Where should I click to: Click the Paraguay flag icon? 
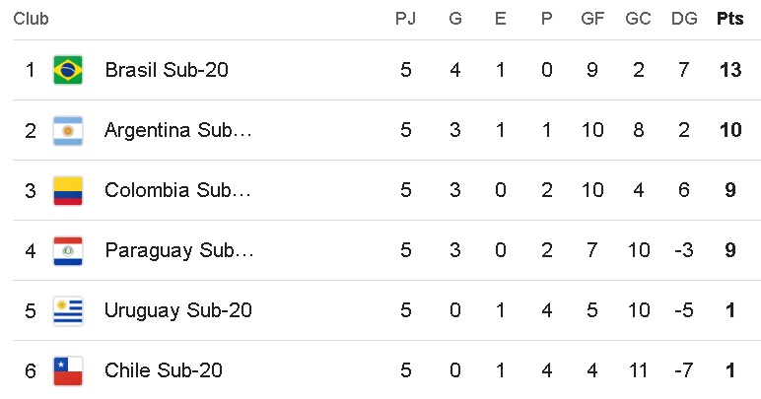pyautogui.click(x=68, y=250)
